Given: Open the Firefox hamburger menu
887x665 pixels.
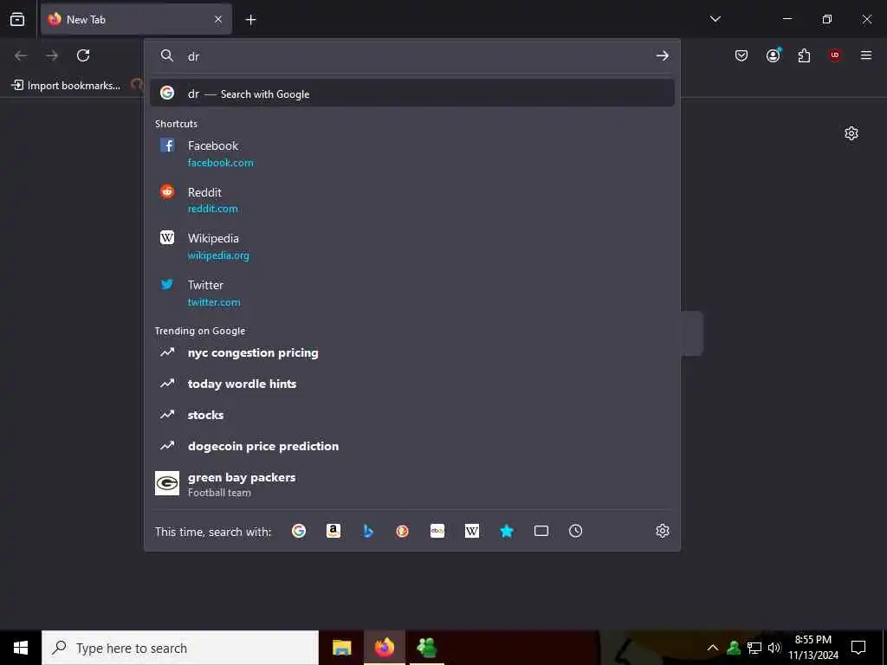Looking at the screenshot, I should (x=866, y=55).
